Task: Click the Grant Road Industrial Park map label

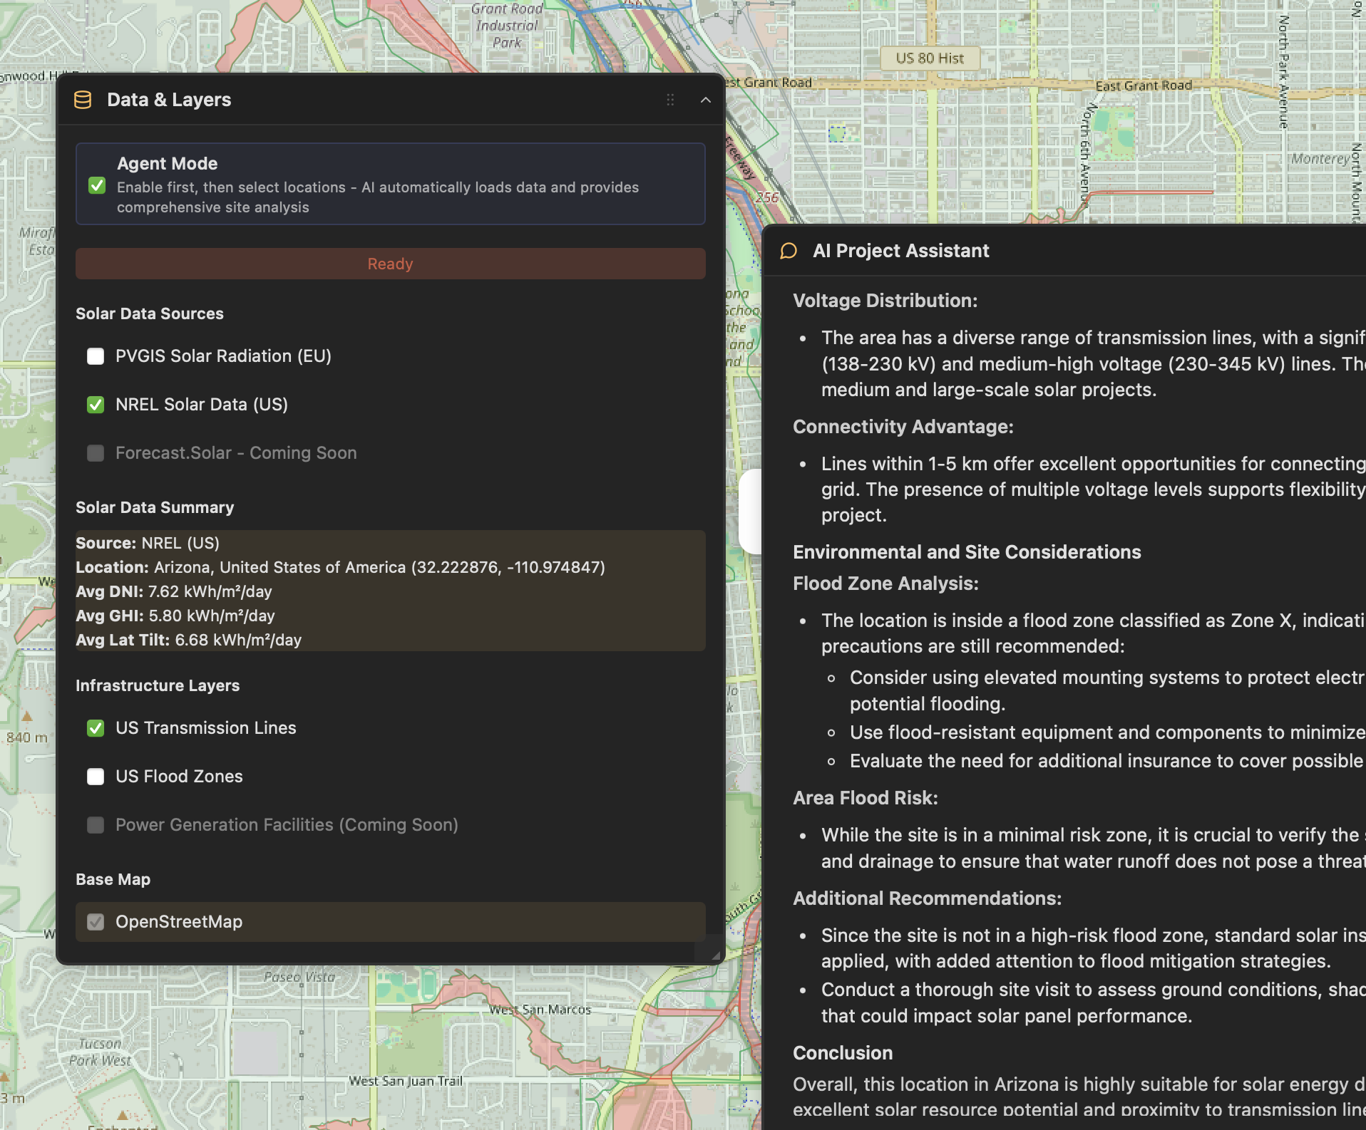Action: (507, 26)
